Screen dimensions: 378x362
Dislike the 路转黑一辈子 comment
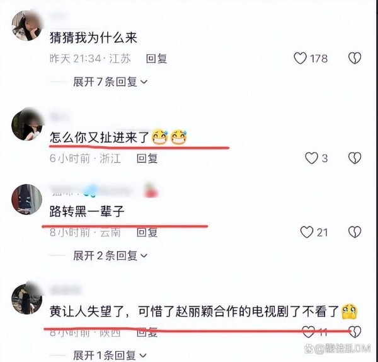point(355,232)
